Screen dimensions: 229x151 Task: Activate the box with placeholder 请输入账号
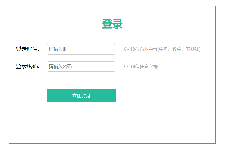pyautogui.click(x=81, y=49)
